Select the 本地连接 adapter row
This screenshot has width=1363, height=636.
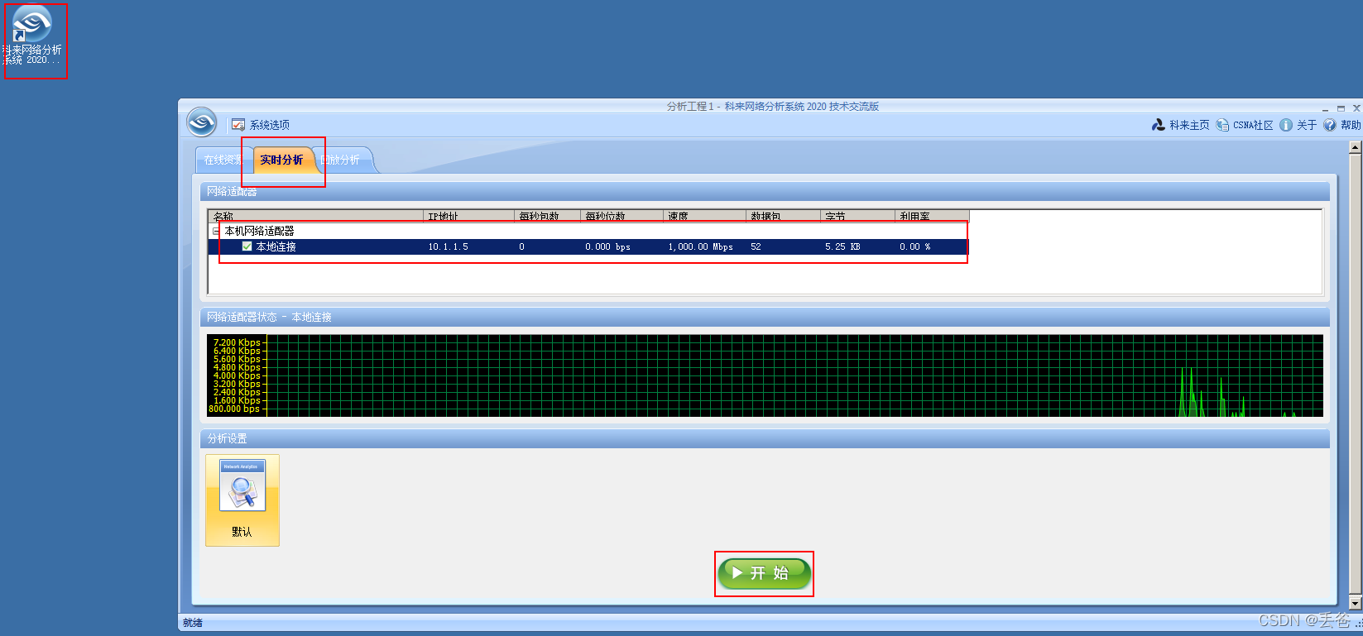point(588,246)
